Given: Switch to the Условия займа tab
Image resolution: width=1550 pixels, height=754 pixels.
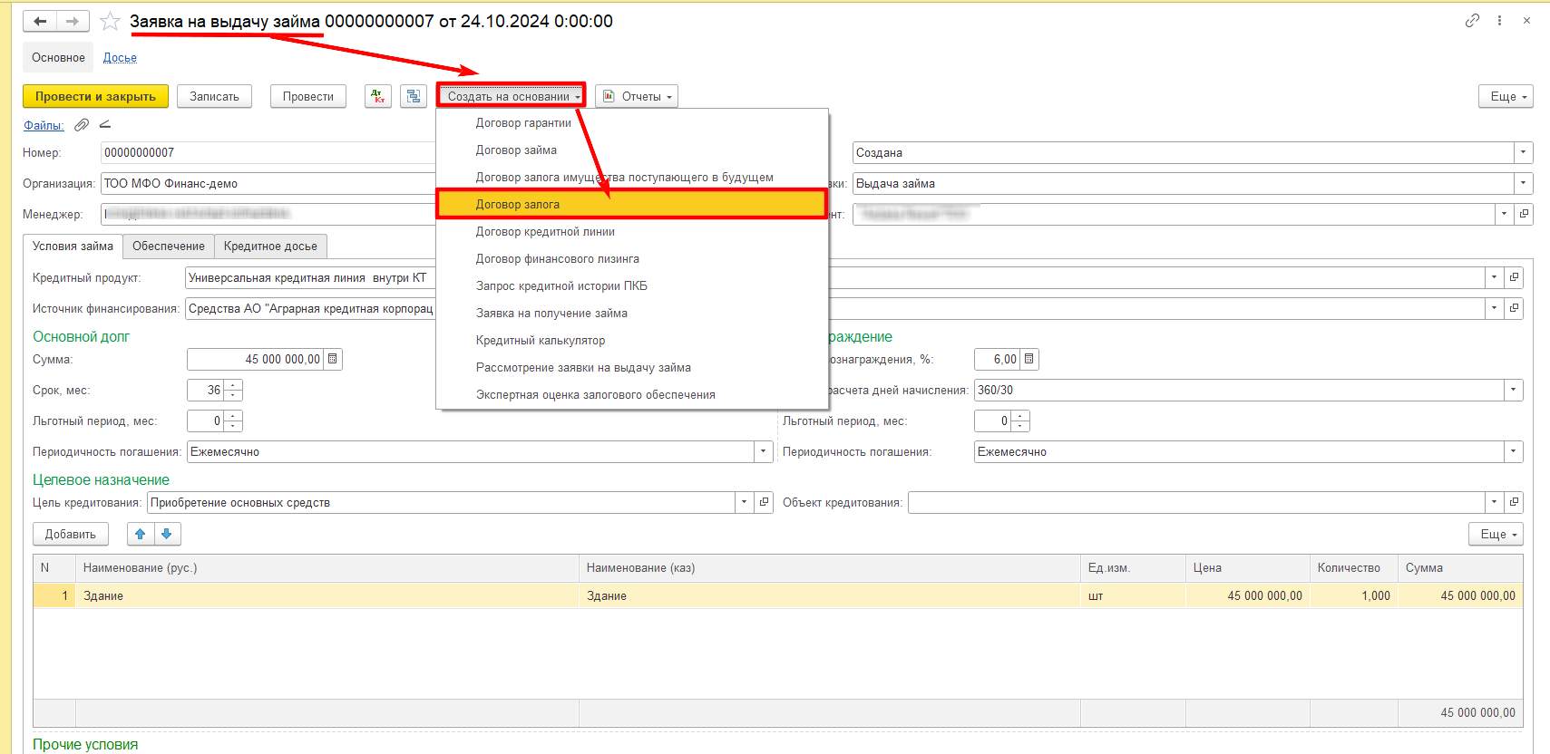Looking at the screenshot, I should [73, 246].
